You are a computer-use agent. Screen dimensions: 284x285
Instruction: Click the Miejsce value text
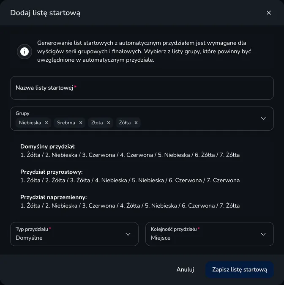click(x=161, y=238)
